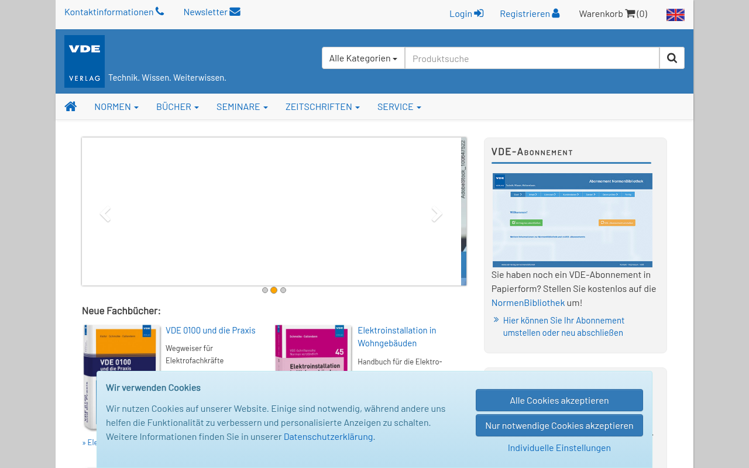This screenshot has height=468, width=749.
Task: Open Kontaktinformationen link
Action: 114,12
